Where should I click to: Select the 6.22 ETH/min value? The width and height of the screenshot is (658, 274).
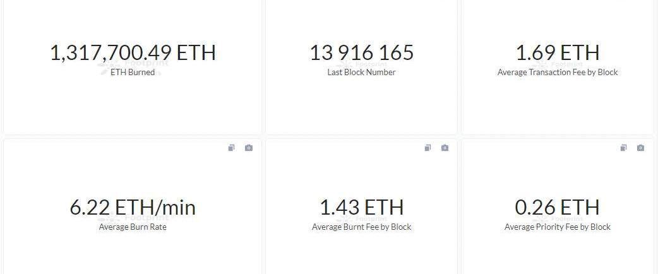pyautogui.click(x=133, y=208)
